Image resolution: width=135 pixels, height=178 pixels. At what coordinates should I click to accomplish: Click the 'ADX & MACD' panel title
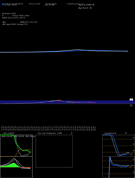coord(9,133)
